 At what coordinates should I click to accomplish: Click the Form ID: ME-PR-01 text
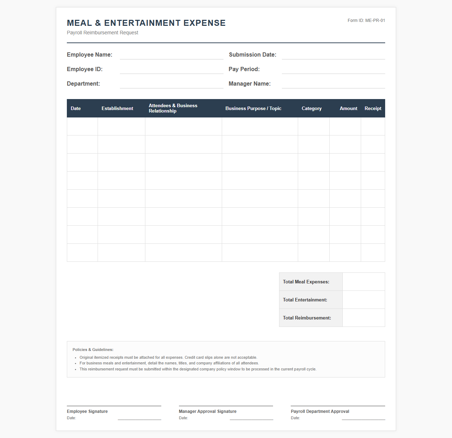coord(366,21)
